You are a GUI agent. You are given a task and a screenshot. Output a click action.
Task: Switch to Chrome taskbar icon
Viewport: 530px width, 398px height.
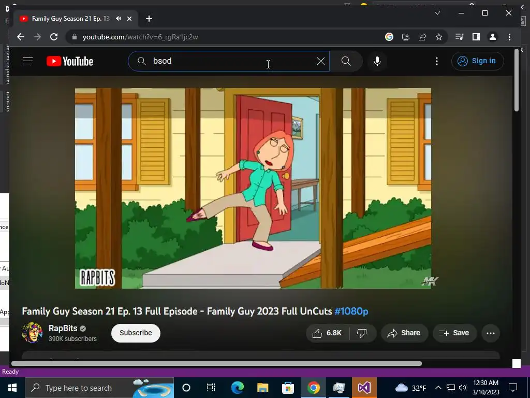pyautogui.click(x=313, y=388)
